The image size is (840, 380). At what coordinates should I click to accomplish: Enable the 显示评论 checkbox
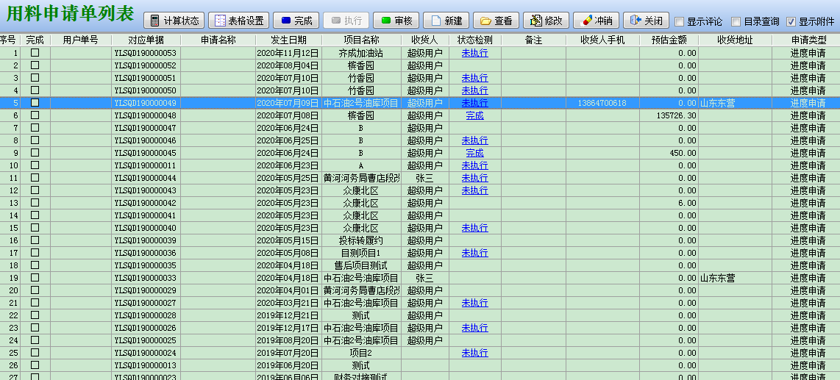(x=680, y=22)
